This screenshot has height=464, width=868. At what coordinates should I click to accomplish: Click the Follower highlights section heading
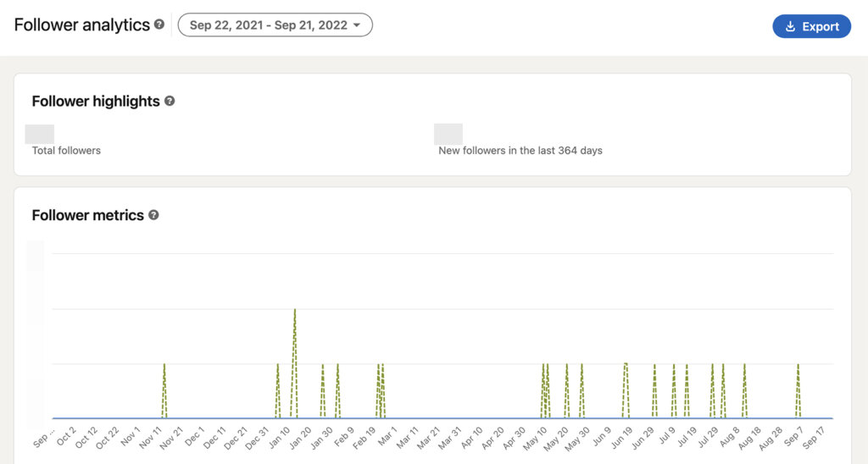tap(96, 101)
